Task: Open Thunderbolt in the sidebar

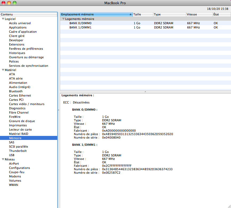Action: click(18, 151)
